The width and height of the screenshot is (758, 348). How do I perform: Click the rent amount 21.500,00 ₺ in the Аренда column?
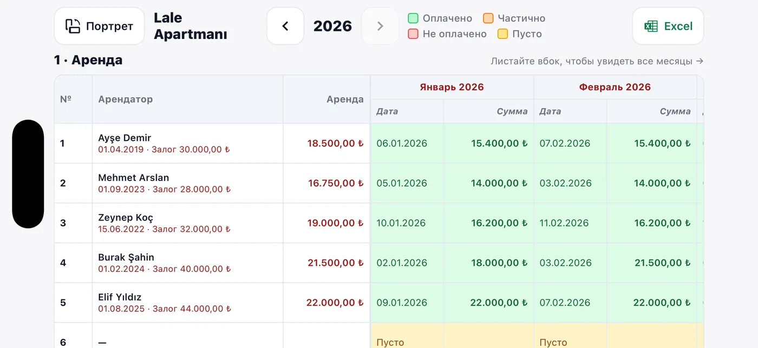[336, 263]
